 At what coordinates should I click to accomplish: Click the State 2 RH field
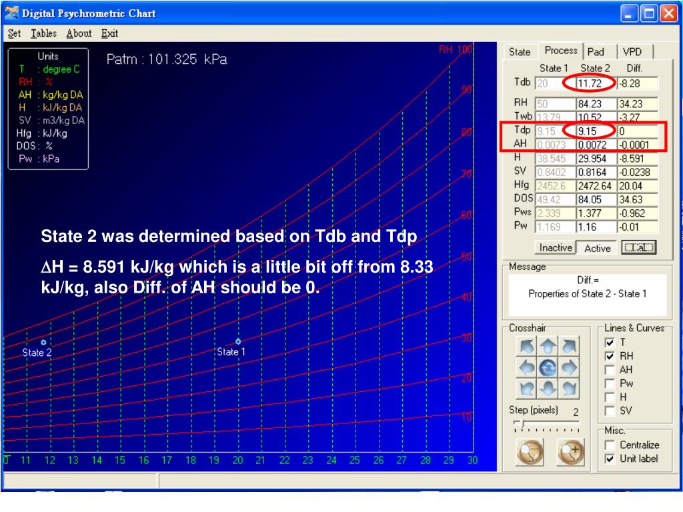coord(596,104)
